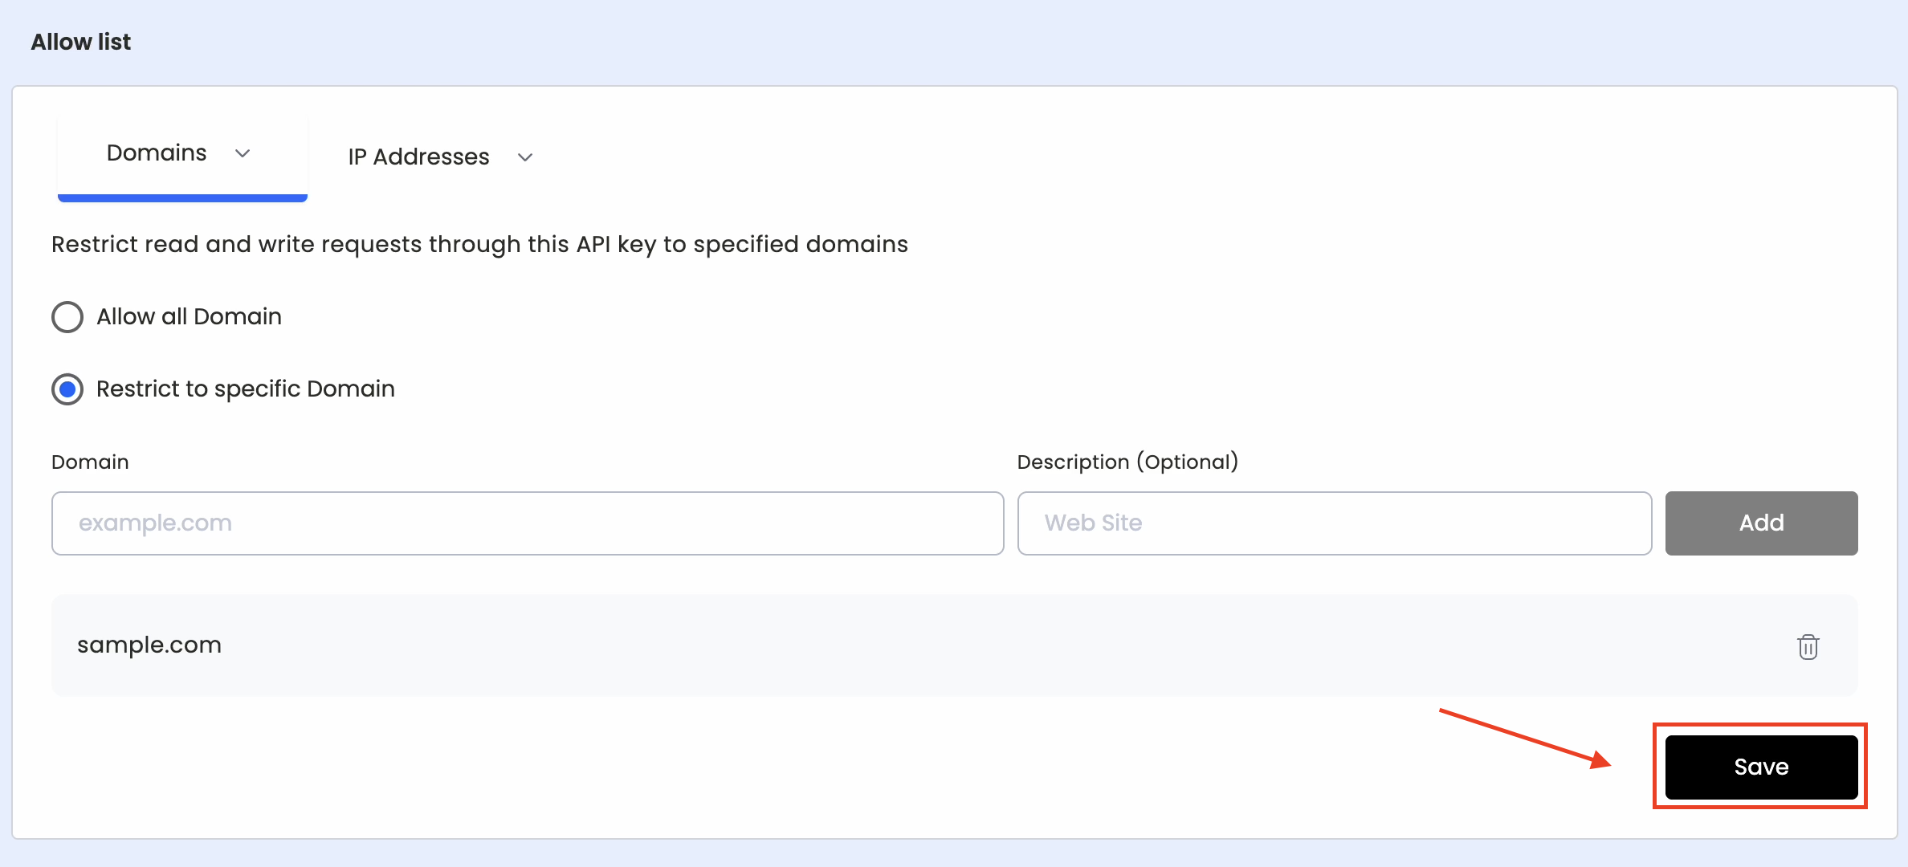
Task: Delete sample.com using the trash icon
Action: click(x=1808, y=646)
